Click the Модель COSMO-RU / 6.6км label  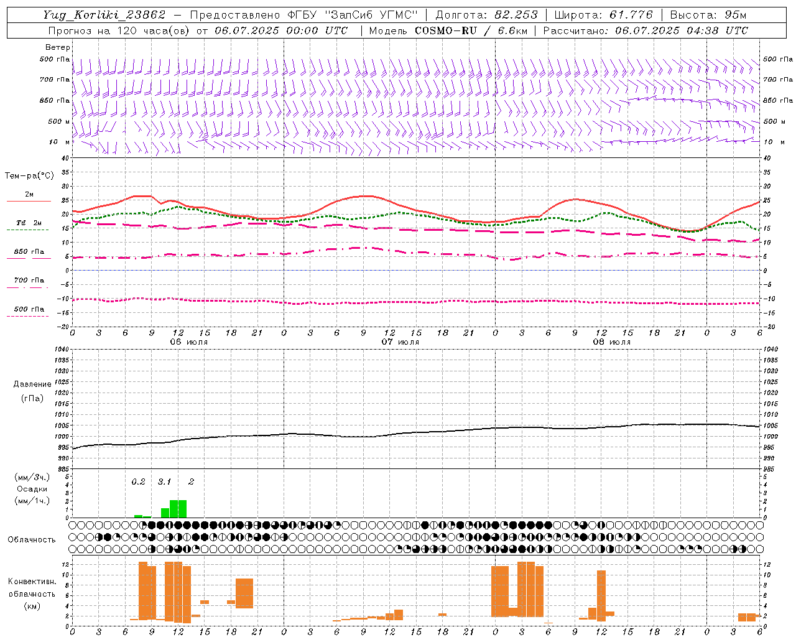click(448, 30)
